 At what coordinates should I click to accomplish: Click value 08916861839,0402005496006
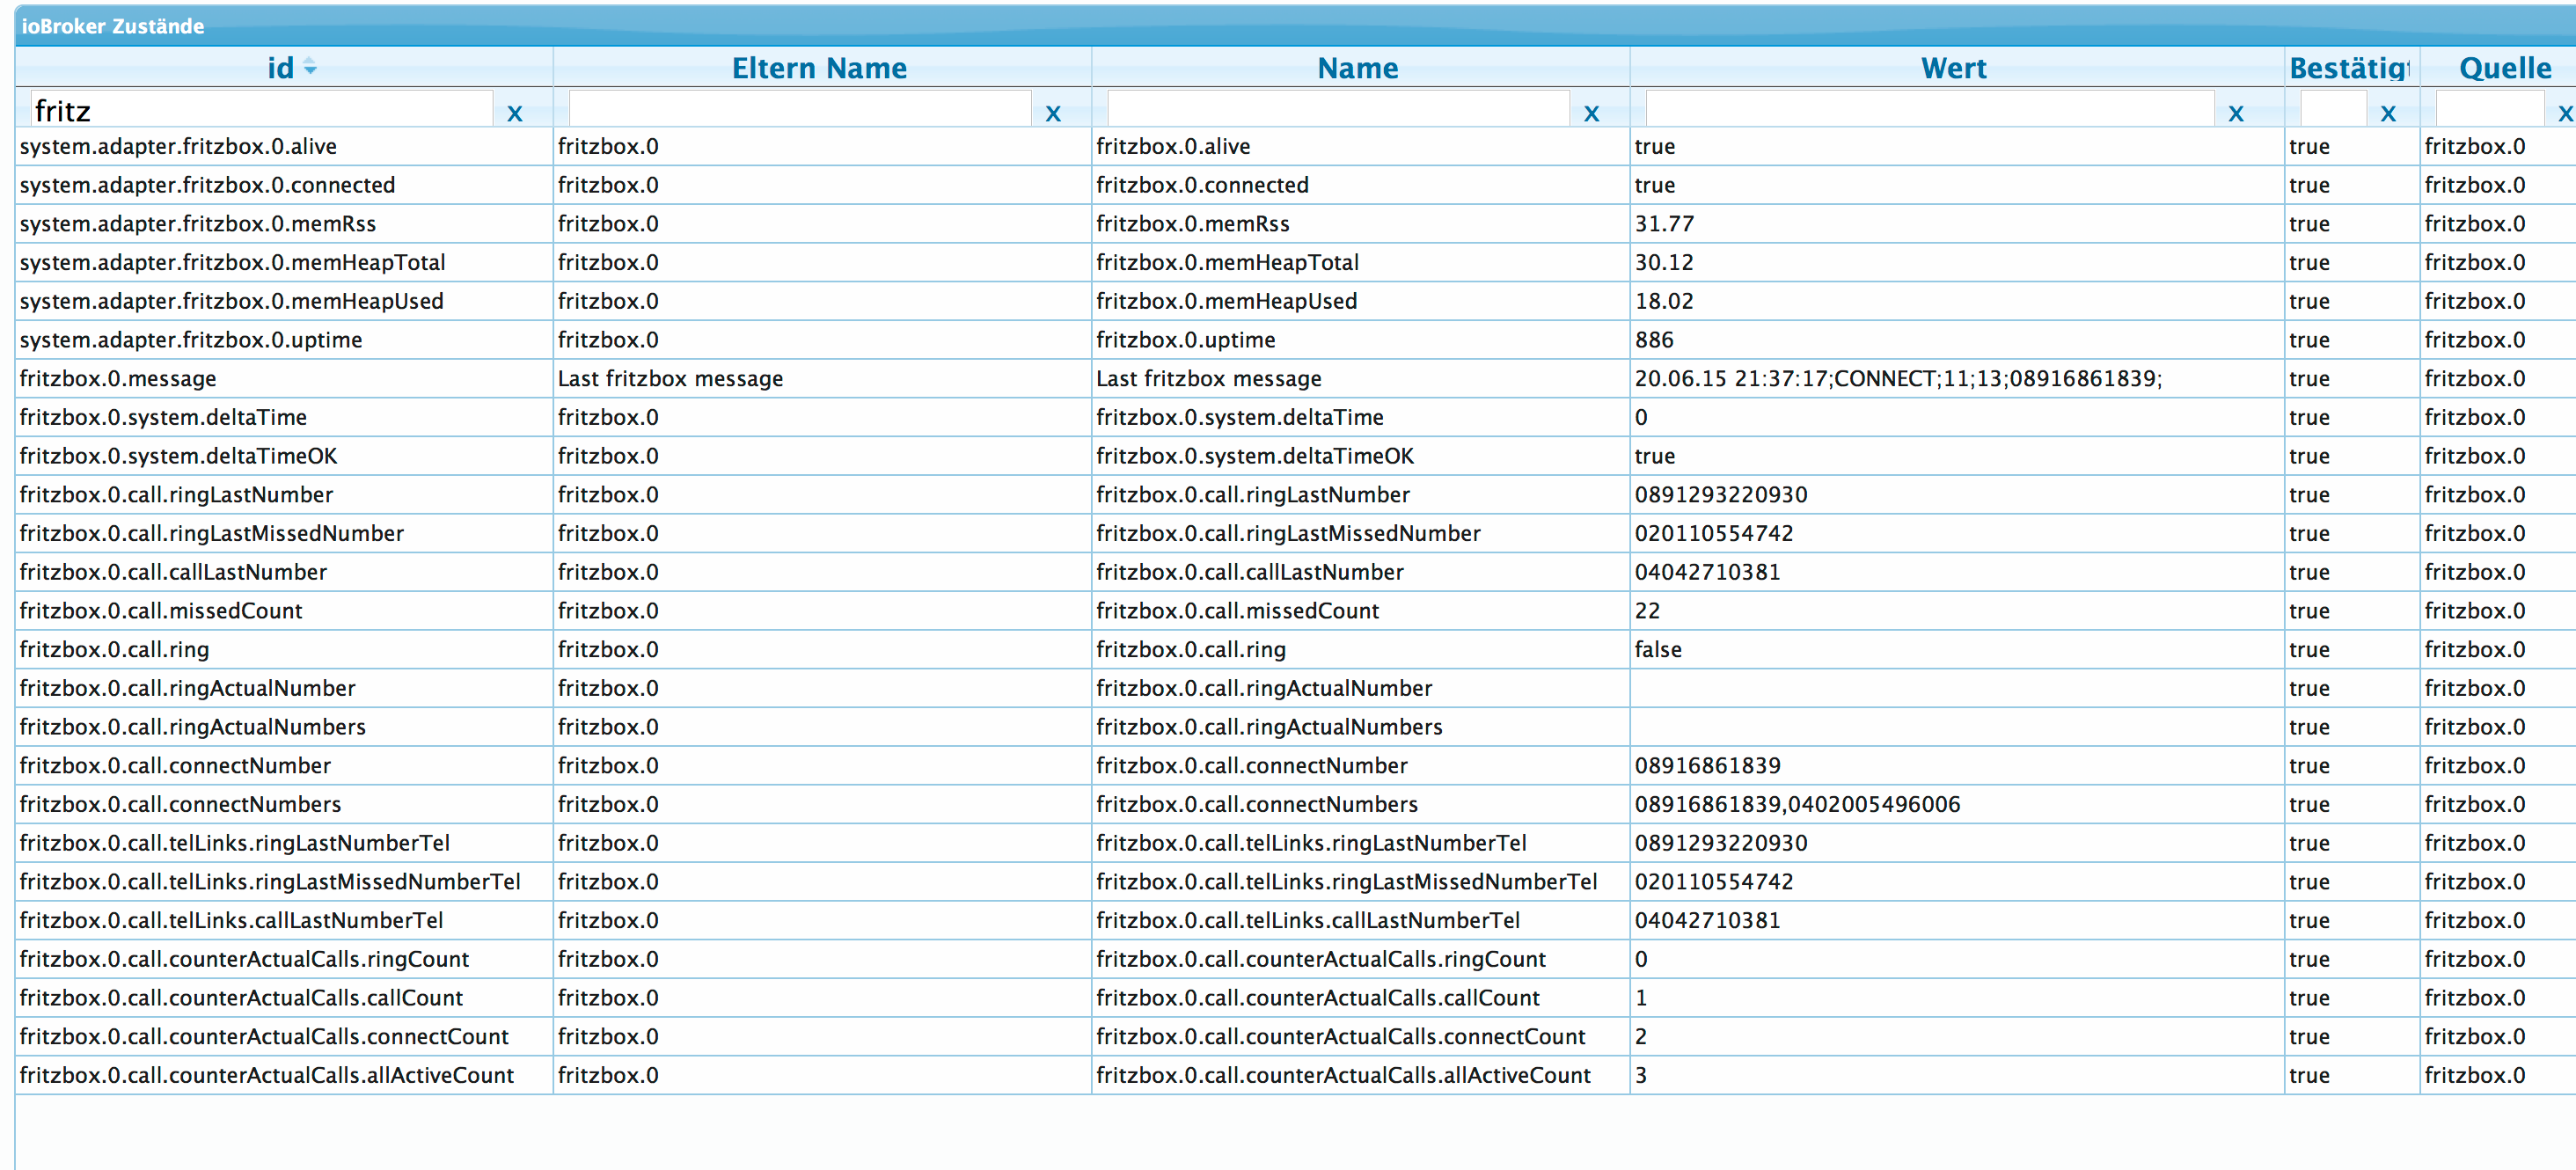(x=1797, y=804)
